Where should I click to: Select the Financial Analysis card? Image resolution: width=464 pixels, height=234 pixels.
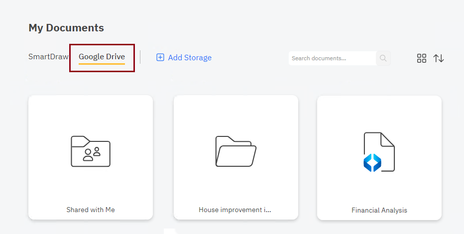379,158
